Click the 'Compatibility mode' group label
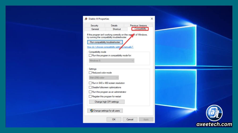The height and width of the screenshot is (133, 238). pos(97,52)
